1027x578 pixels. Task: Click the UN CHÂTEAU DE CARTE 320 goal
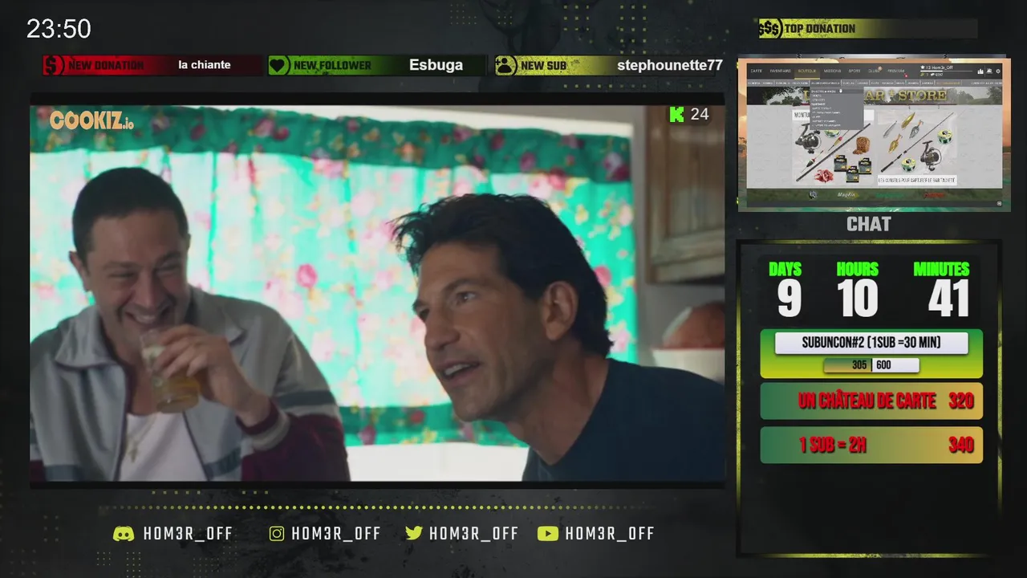pyautogui.click(x=871, y=401)
